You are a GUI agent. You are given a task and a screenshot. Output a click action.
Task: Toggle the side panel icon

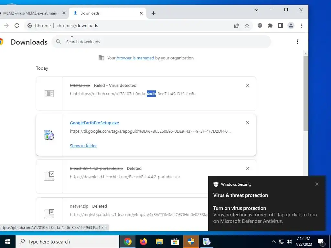pos(280,26)
